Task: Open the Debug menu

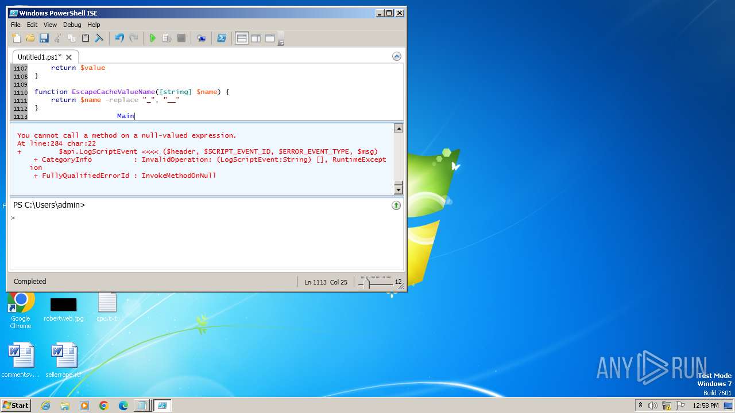Action: (x=72, y=25)
